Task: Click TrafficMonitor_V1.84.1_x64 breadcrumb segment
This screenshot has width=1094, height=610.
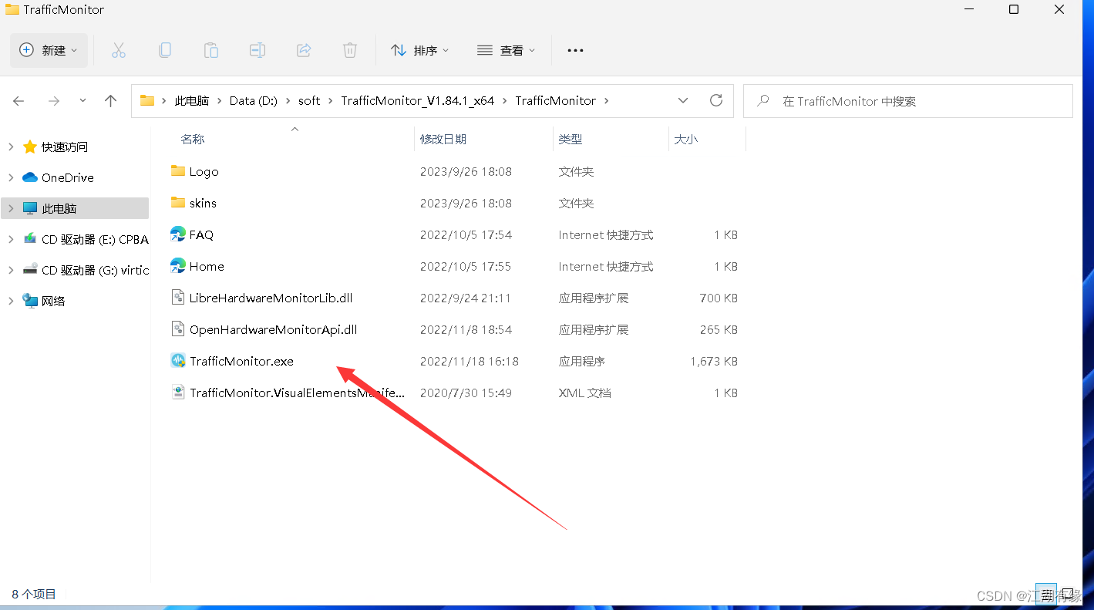Action: tap(418, 101)
